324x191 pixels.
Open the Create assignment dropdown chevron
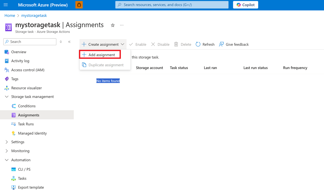click(x=122, y=44)
